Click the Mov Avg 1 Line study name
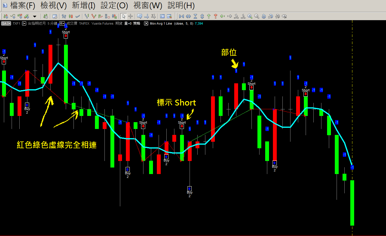 click(x=161, y=23)
